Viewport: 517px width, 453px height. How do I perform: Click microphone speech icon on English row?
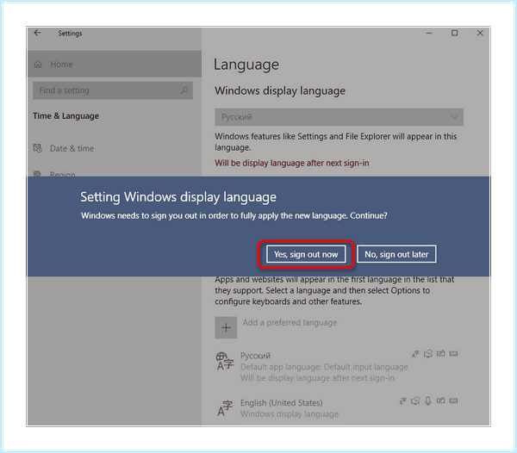pyautogui.click(x=428, y=401)
